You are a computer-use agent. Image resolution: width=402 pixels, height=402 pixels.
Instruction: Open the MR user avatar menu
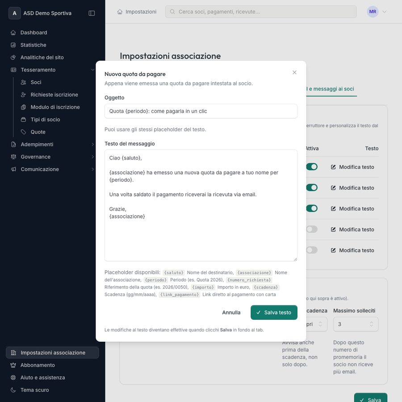click(x=373, y=12)
